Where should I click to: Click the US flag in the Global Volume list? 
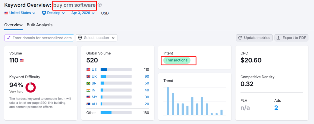[x=88, y=70]
